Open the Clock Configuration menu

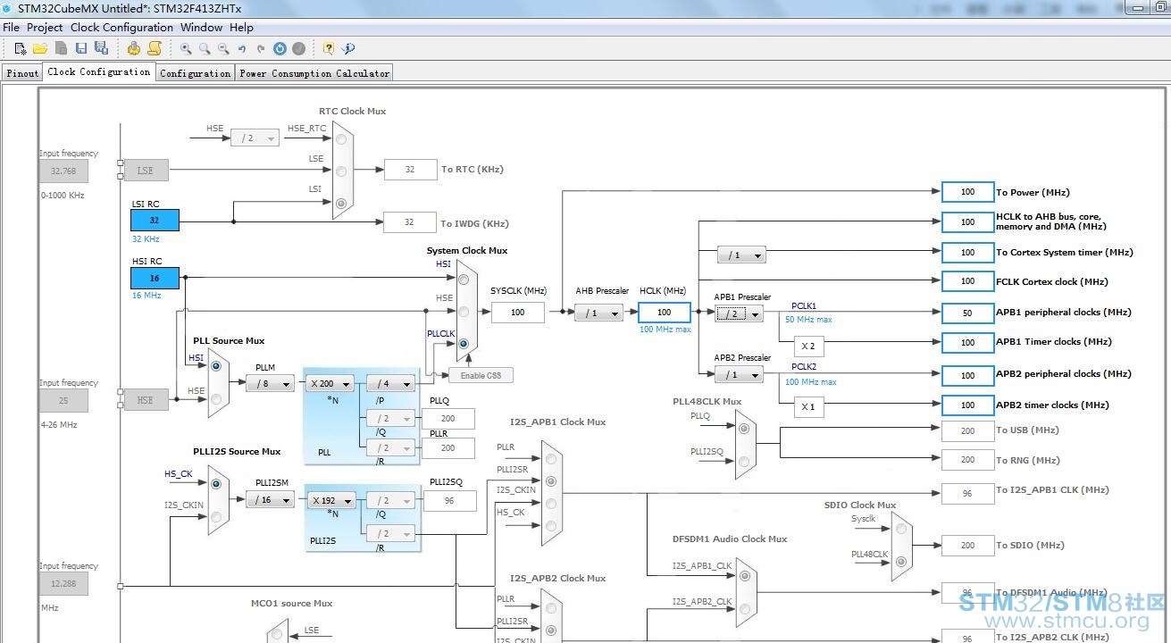(122, 28)
